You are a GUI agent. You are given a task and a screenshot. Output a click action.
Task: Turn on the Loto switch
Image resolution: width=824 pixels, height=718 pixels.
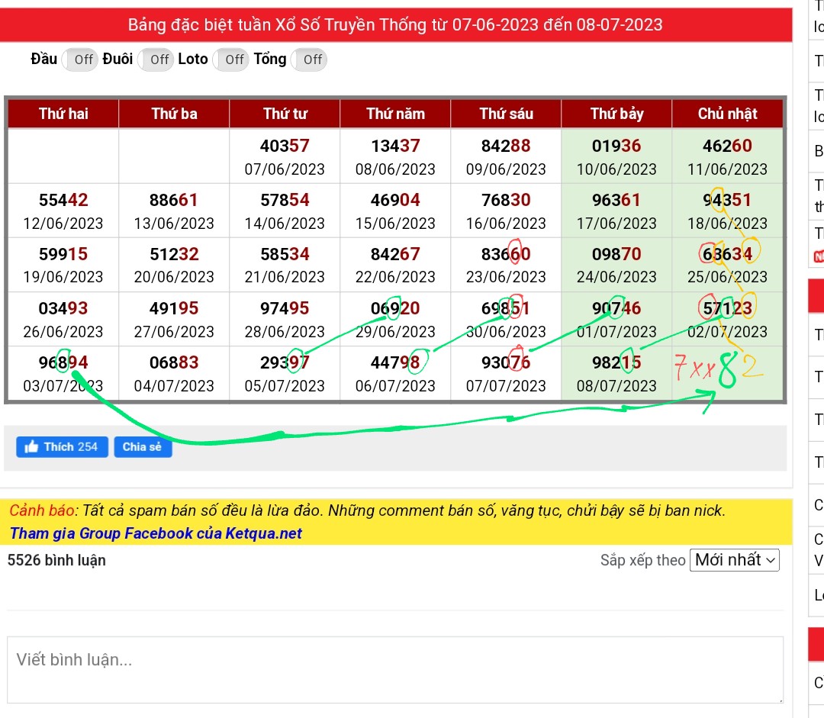point(231,60)
